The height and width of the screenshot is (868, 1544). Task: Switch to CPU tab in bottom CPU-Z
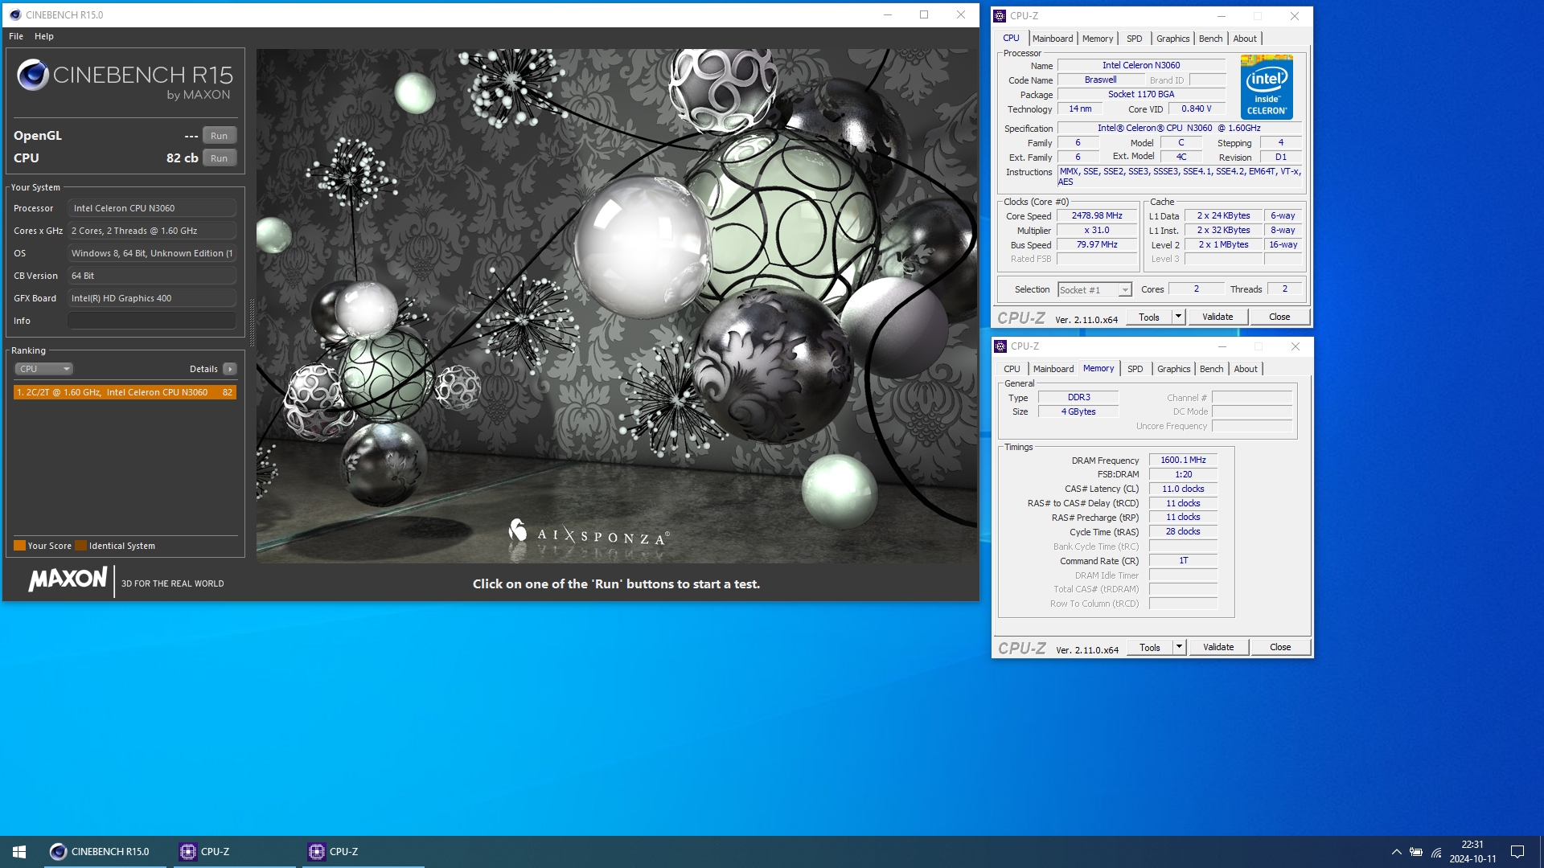1012,369
